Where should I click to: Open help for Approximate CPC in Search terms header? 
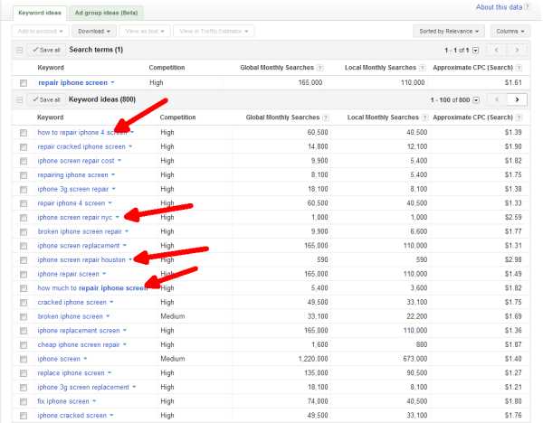pos(519,68)
